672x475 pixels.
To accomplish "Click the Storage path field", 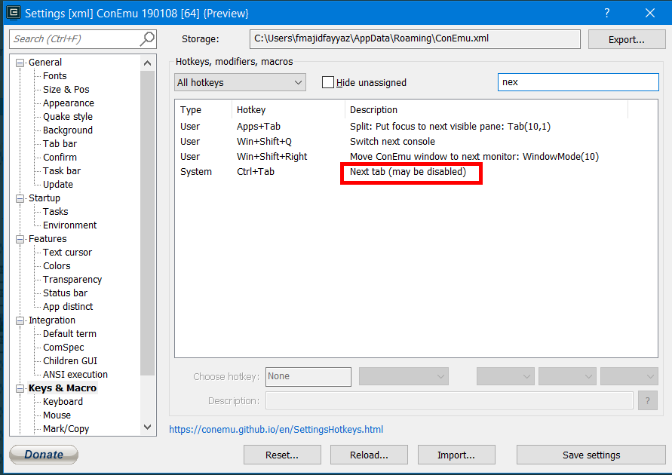I will click(x=415, y=39).
